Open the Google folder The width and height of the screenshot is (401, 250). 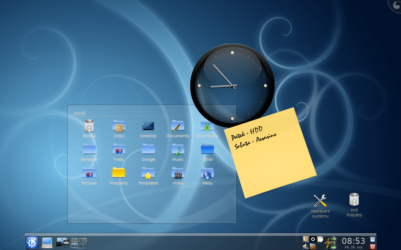coord(148,152)
